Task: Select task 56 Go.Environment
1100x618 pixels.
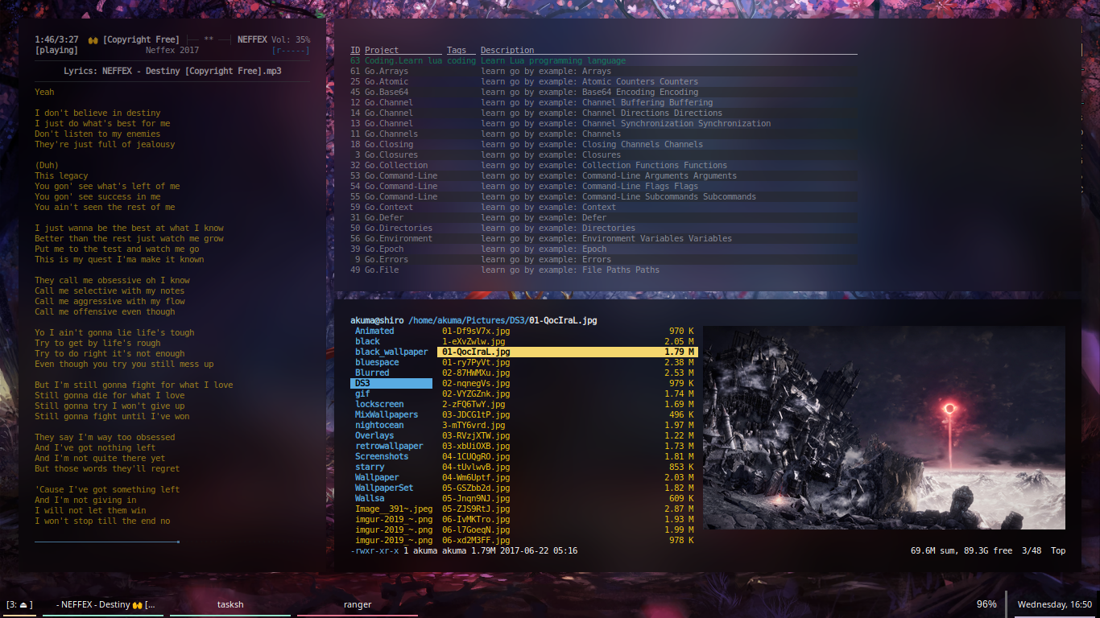Action: [x=603, y=238]
